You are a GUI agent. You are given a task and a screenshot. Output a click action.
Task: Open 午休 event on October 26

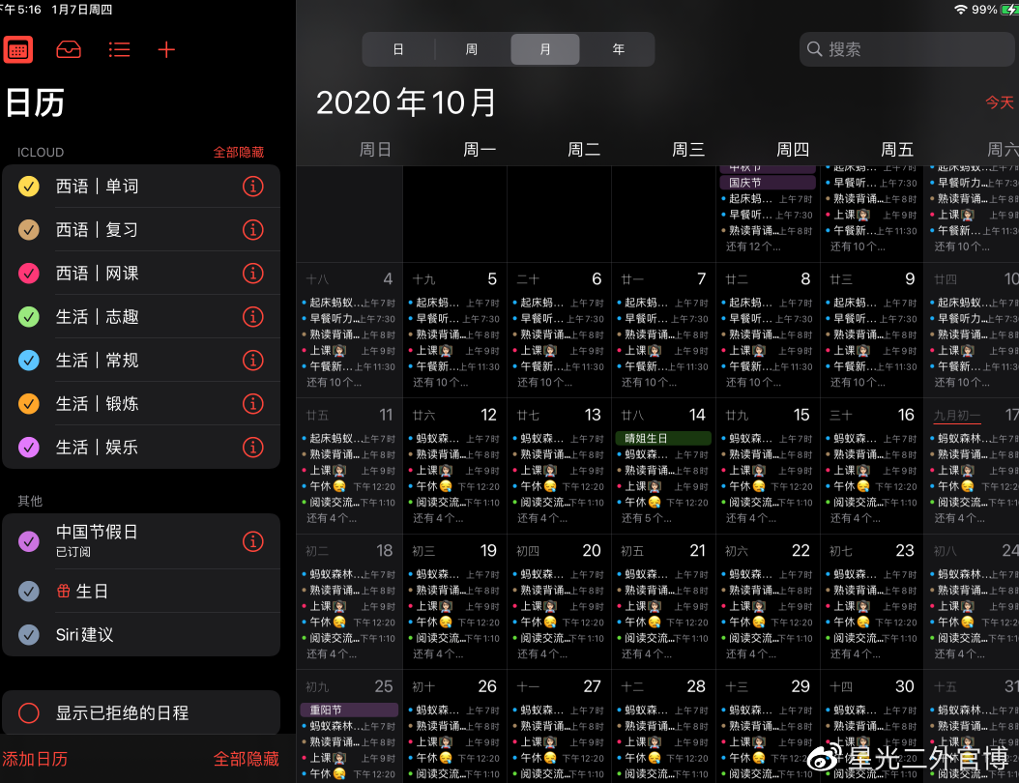[x=454, y=758]
